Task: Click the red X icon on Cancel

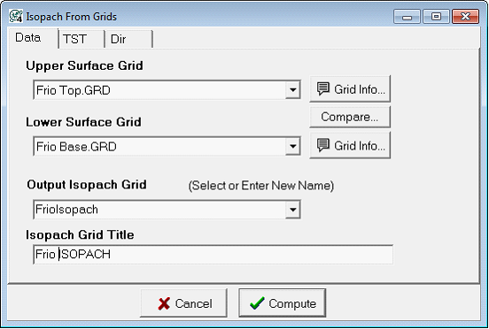Action: click(164, 303)
